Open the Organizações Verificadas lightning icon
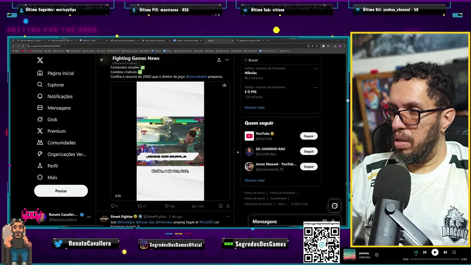This screenshot has height=265, width=471. click(x=40, y=154)
